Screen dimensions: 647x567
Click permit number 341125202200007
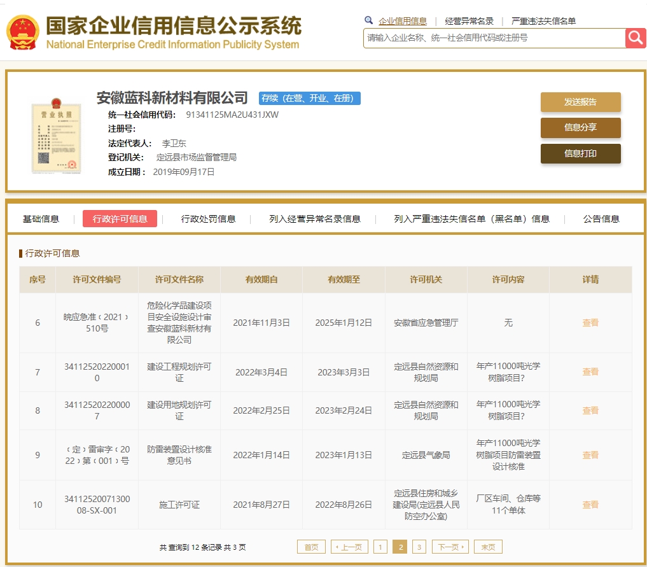[x=97, y=410]
